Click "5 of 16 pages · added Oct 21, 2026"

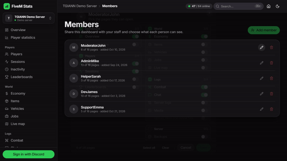click(x=103, y=111)
